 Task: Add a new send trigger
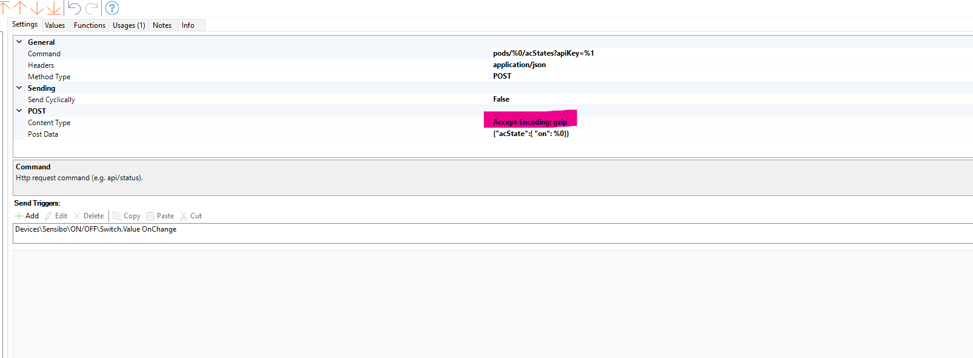click(x=27, y=216)
